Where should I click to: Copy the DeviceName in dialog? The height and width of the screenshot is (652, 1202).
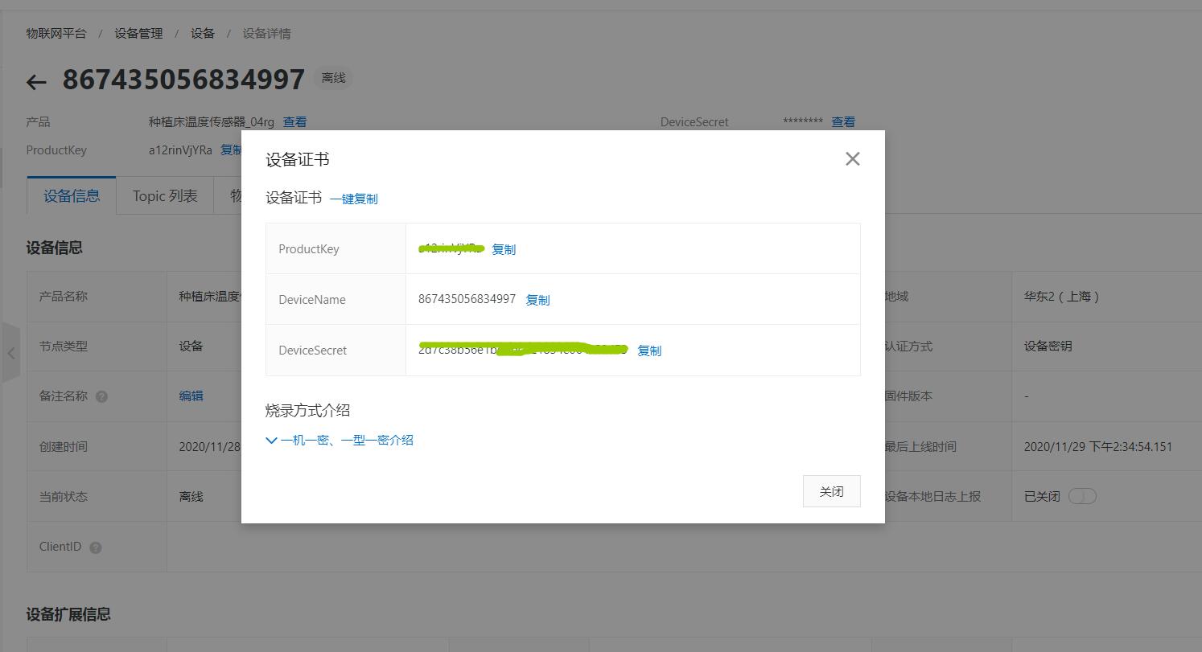pyautogui.click(x=537, y=300)
